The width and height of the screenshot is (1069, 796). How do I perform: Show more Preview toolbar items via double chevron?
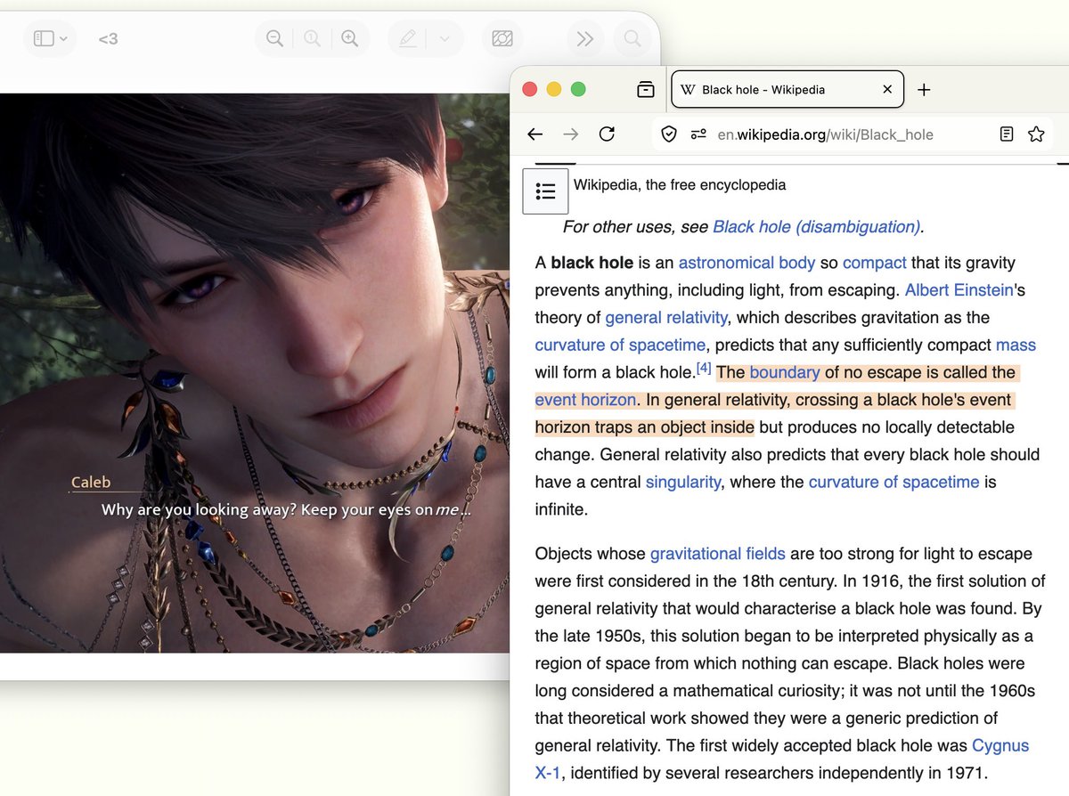point(584,38)
